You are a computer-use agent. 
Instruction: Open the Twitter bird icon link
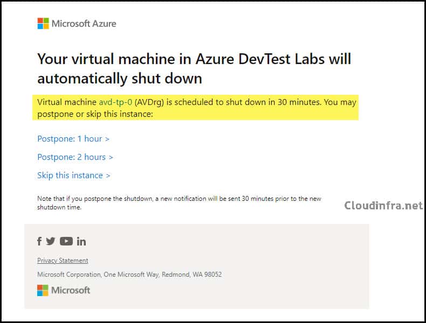coord(51,241)
